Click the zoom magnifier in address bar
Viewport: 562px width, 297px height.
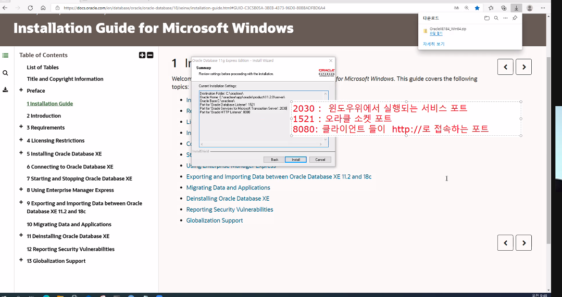click(x=467, y=7)
